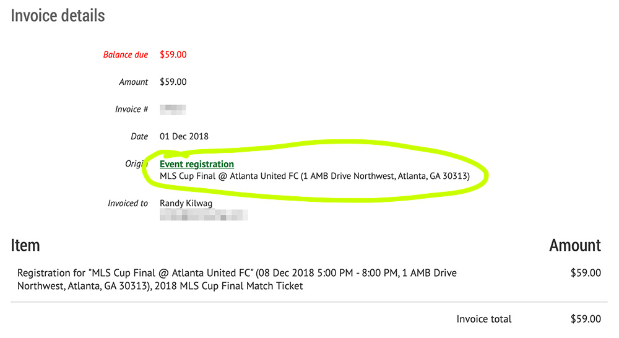The height and width of the screenshot is (338, 619).
Task: Click the Invoice details heading
Action: click(x=58, y=15)
